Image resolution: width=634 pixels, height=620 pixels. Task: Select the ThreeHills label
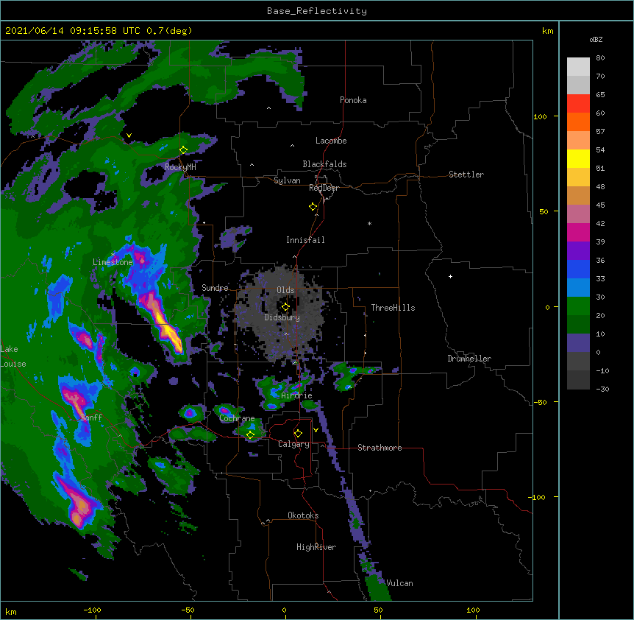tap(393, 308)
